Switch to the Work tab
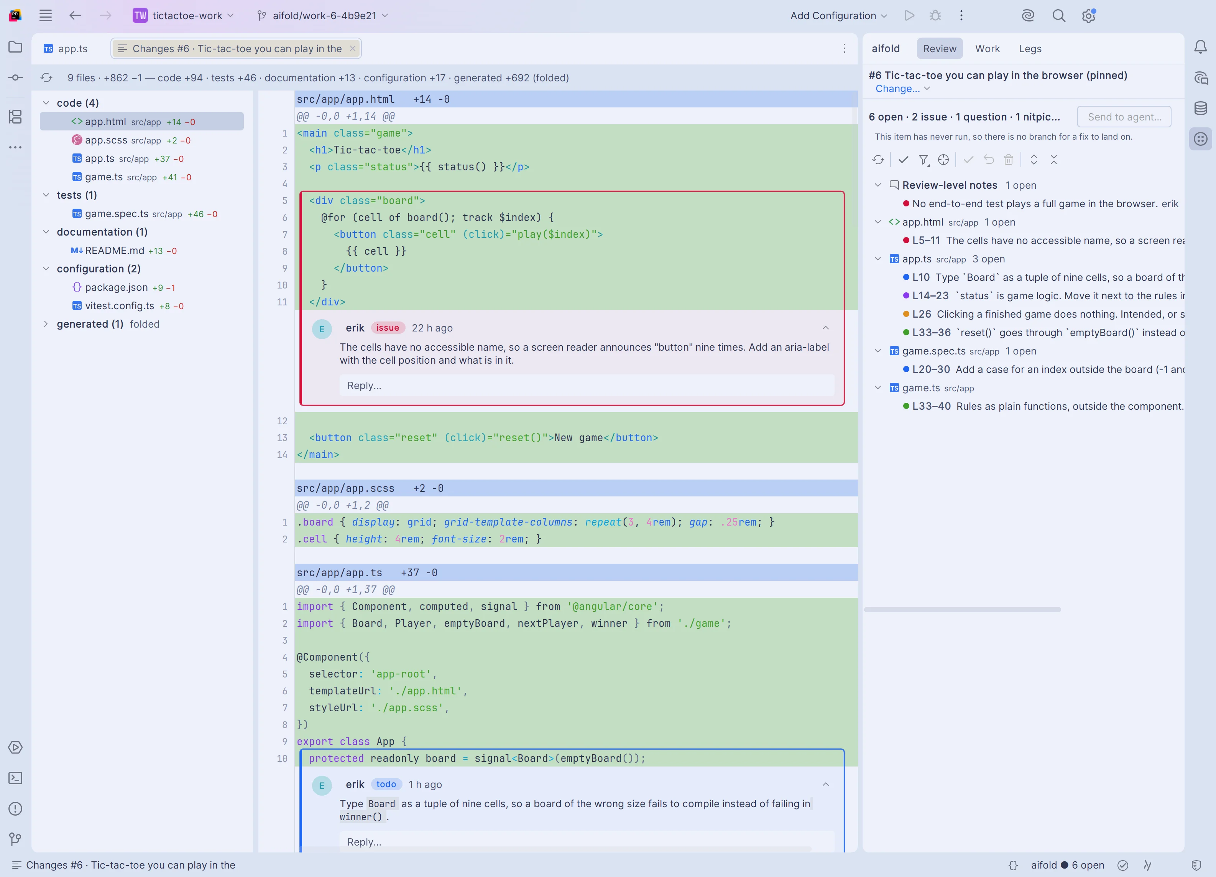The height and width of the screenshot is (877, 1216). coord(987,48)
